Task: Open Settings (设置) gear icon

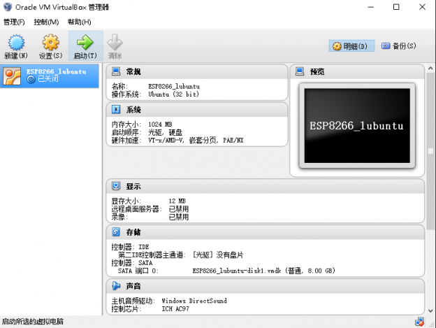Action: pos(50,42)
